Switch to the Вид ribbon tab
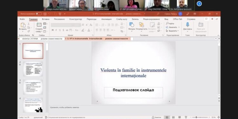This screenshot has height=119, width=238. tap(166, 19)
